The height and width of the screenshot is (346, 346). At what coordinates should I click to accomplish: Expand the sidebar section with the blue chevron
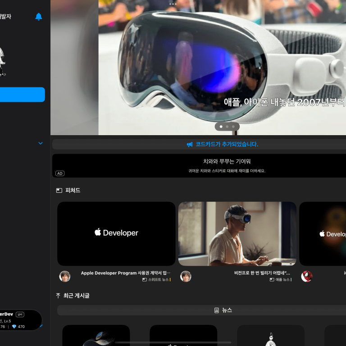click(x=41, y=143)
